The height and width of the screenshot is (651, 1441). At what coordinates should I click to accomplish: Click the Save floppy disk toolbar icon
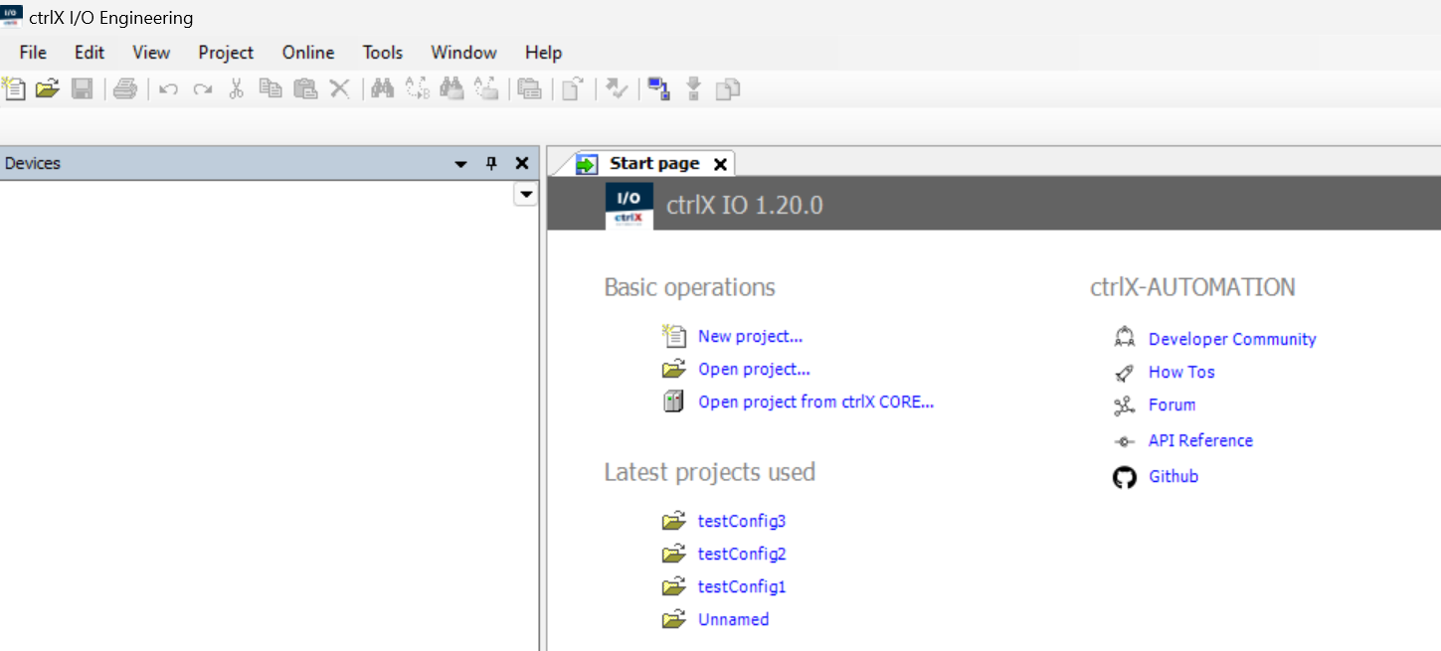[82, 88]
